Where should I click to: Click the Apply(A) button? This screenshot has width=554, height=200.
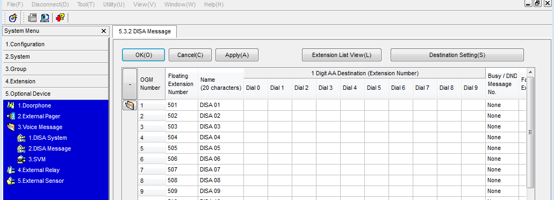[x=237, y=55]
